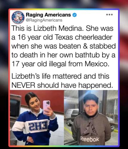Open the left selfie photo thumbnail

pos(37,118)
